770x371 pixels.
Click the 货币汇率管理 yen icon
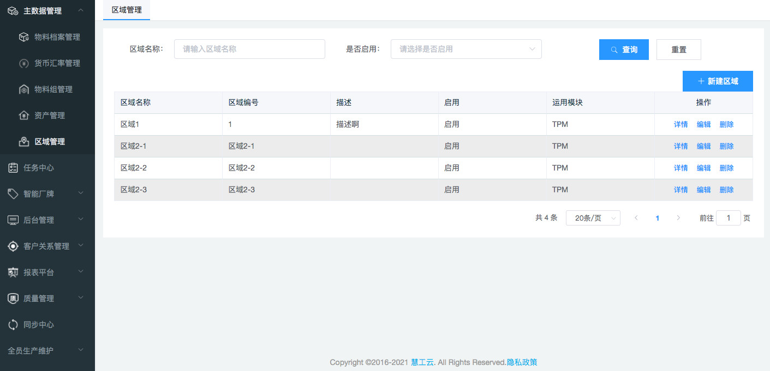pos(23,63)
